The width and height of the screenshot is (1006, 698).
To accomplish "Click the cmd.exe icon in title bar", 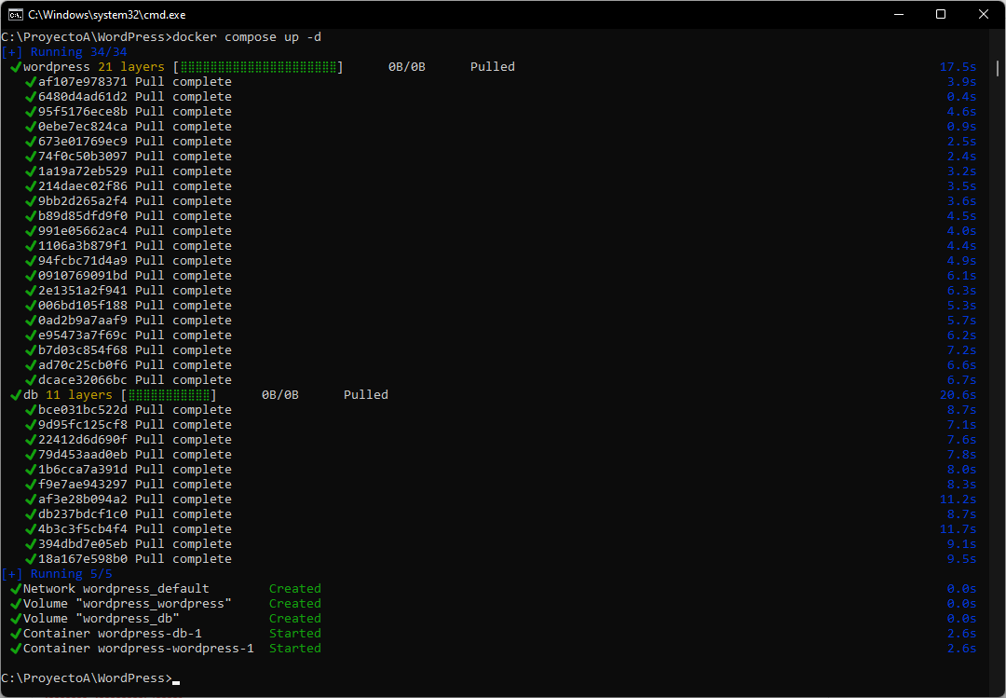I will pyautogui.click(x=16, y=14).
